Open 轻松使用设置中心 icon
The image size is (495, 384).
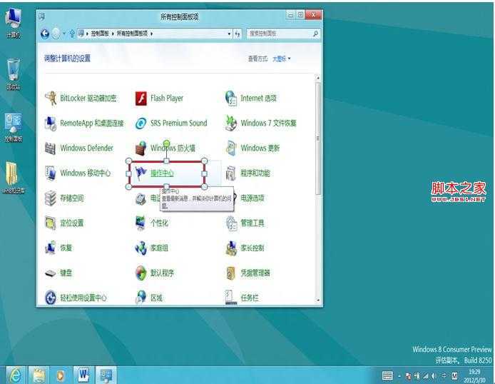pos(51,298)
